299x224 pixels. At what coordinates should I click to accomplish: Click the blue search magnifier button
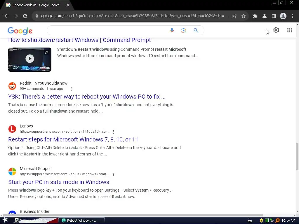196,30
